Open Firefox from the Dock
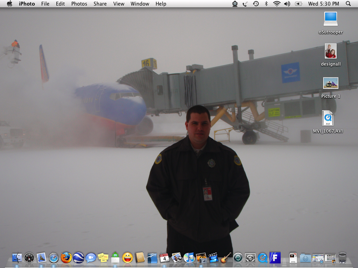This screenshot has width=358, height=268. click(66, 258)
